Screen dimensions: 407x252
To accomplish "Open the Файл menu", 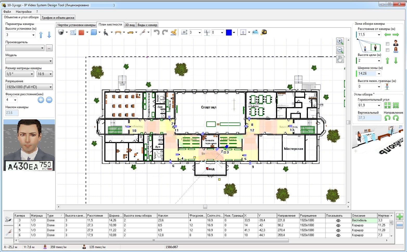I will pos(7,12).
